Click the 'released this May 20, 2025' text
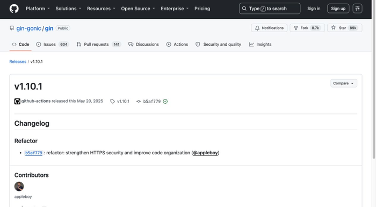The height and width of the screenshot is (207, 376). pyautogui.click(x=77, y=101)
